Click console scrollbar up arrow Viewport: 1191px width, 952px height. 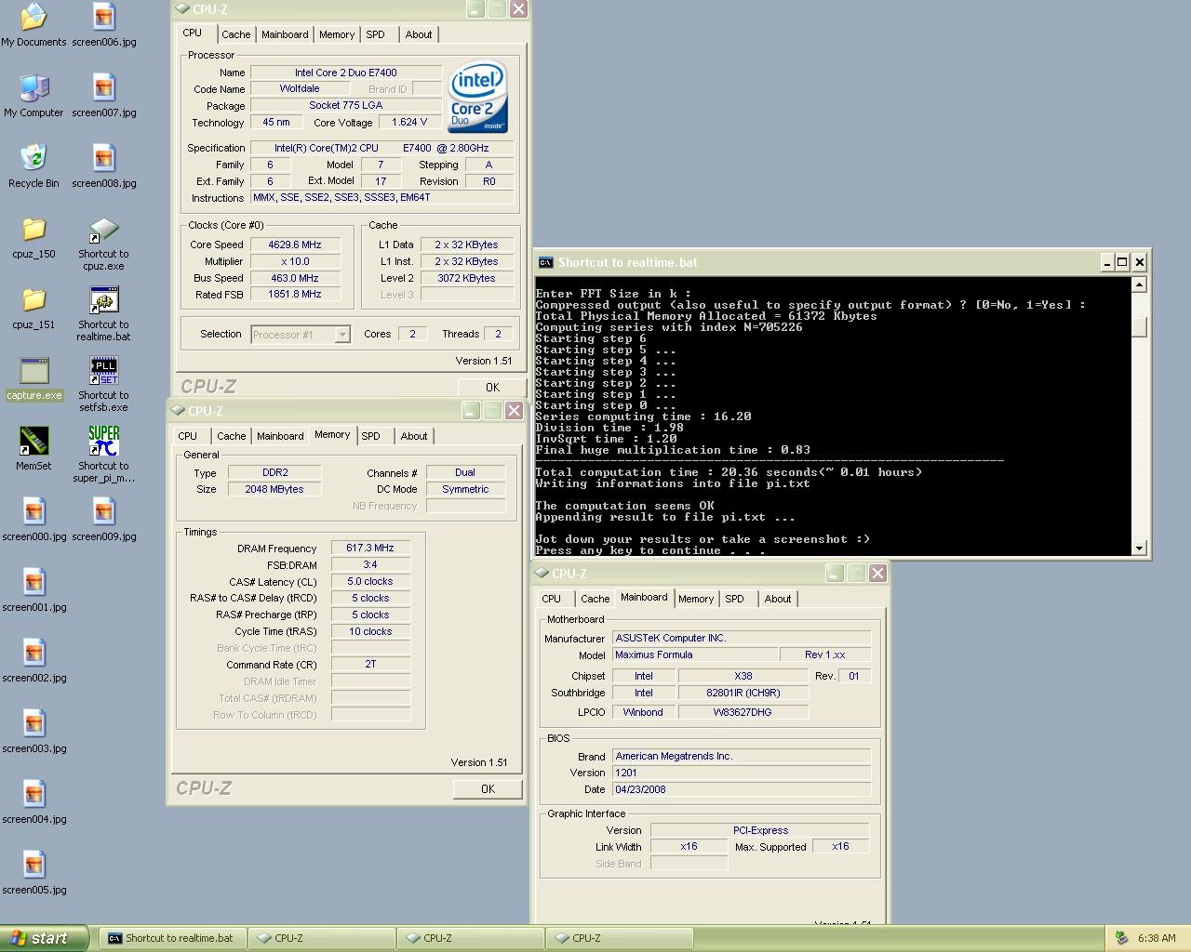(1139, 284)
